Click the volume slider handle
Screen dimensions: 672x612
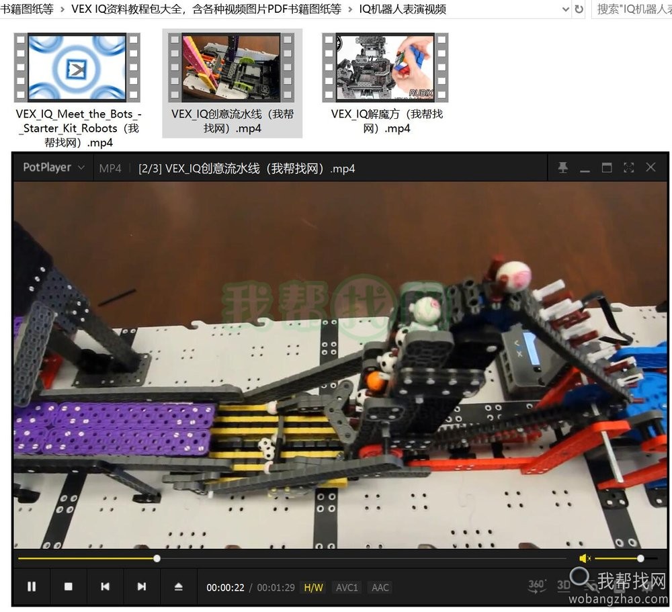(640, 558)
